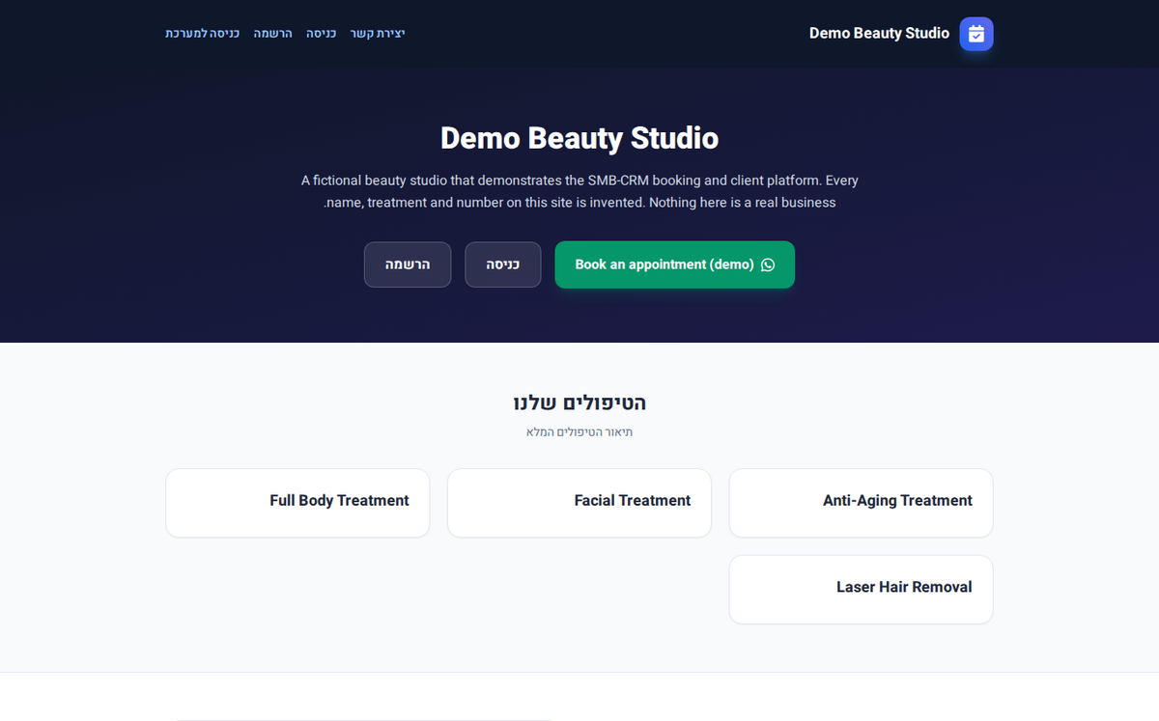
Task: Open the כניסה link in the top navigation
Action: coord(322,34)
